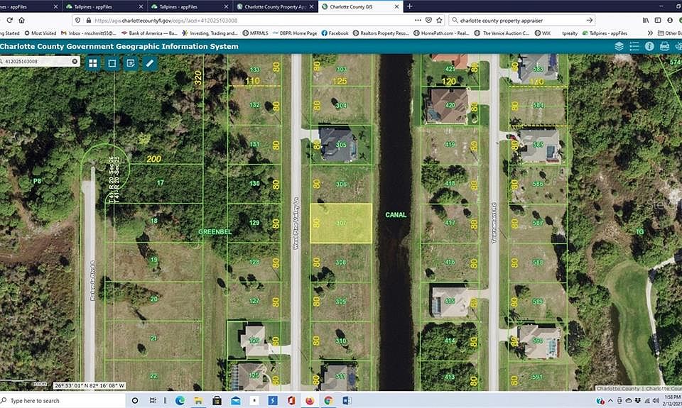Open the print map widget

(665, 46)
